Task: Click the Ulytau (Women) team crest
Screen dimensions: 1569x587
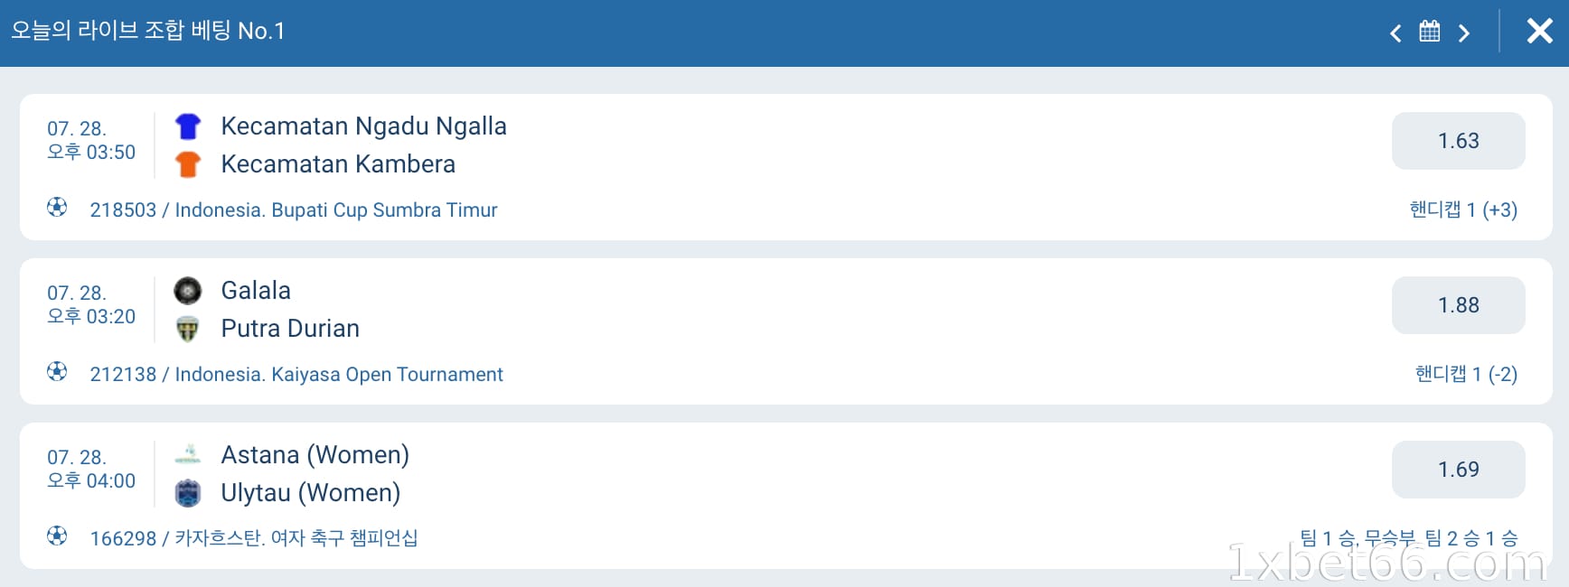Action: point(188,493)
